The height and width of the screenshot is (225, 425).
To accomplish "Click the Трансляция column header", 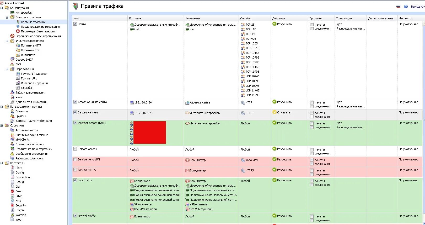I will 351,18.
